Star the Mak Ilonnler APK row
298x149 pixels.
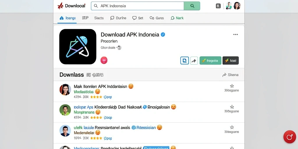pyautogui.click(x=232, y=86)
